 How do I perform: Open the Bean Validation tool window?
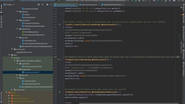point(184,69)
